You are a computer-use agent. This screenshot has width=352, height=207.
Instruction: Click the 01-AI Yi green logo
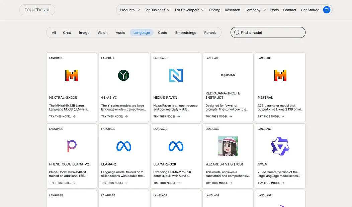[x=123, y=75]
